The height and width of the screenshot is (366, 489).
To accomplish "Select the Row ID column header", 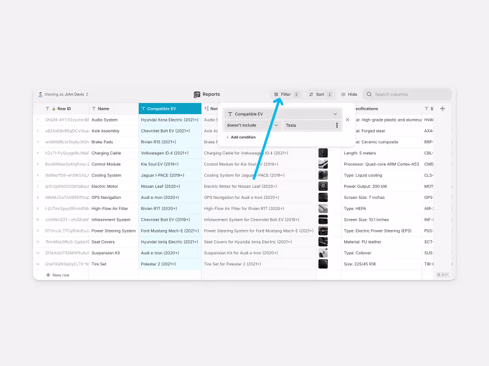I will pyautogui.click(x=61, y=109).
